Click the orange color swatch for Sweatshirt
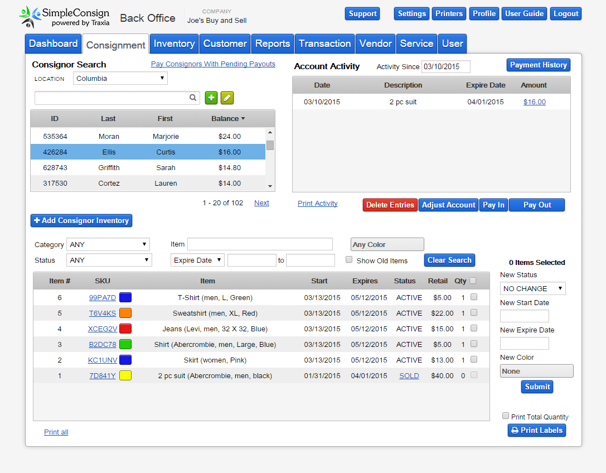606x473 pixels. 125,313
